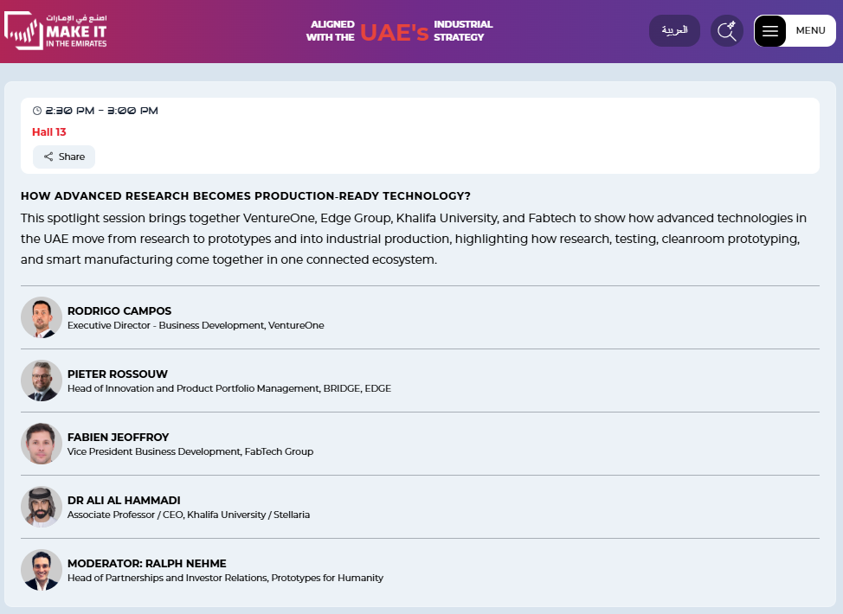Click the clock icon beside session time

tap(37, 111)
